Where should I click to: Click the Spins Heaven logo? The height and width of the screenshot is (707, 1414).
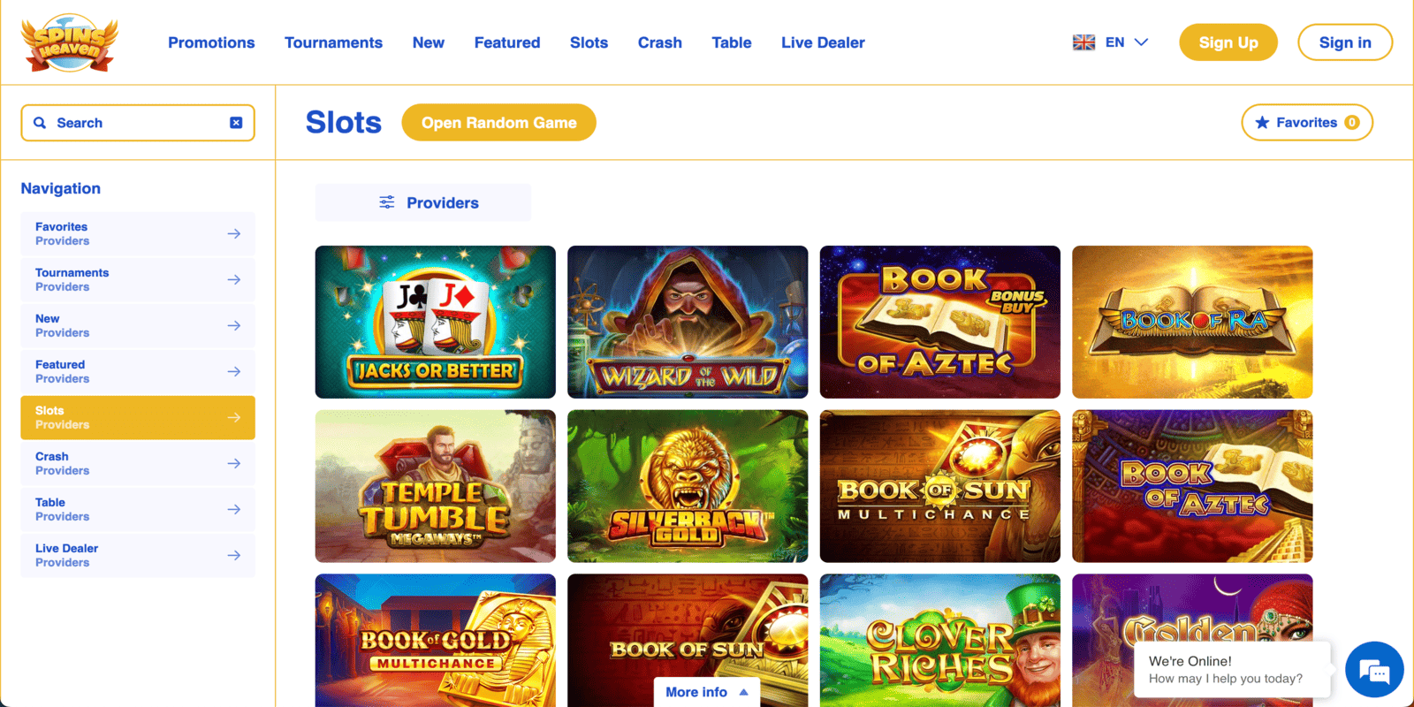coord(70,42)
